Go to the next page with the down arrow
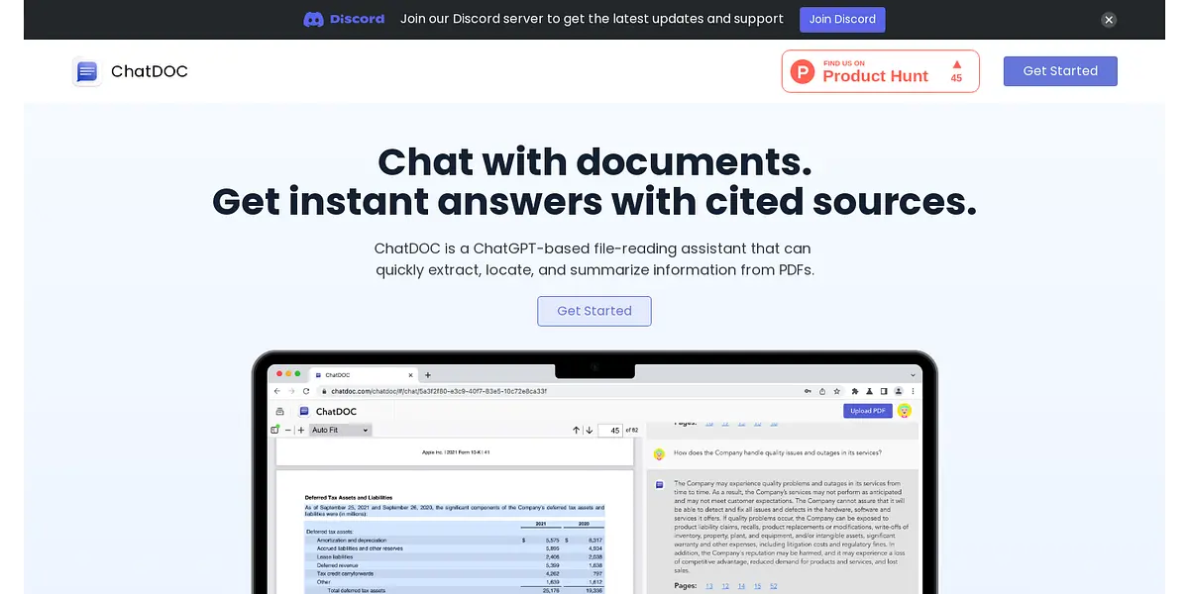The width and height of the screenshot is (1189, 594). (590, 431)
